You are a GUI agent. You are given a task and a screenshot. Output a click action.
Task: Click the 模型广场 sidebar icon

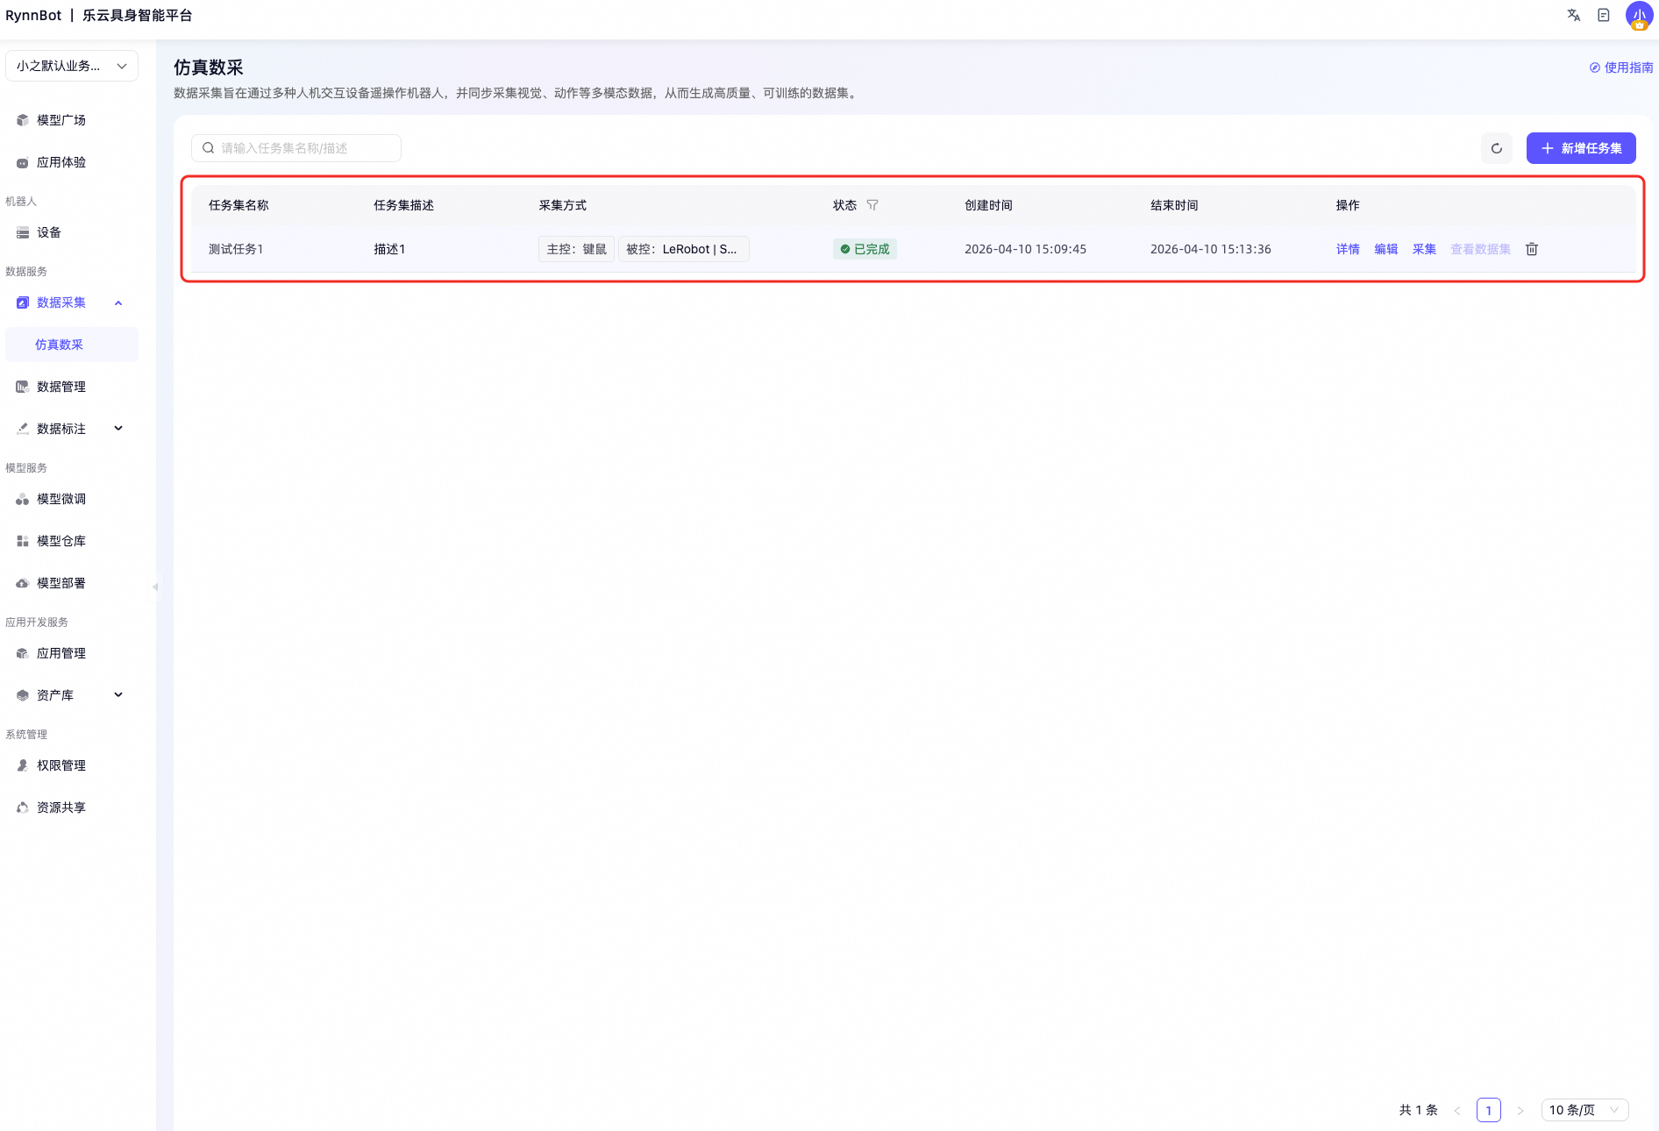pyautogui.click(x=23, y=120)
